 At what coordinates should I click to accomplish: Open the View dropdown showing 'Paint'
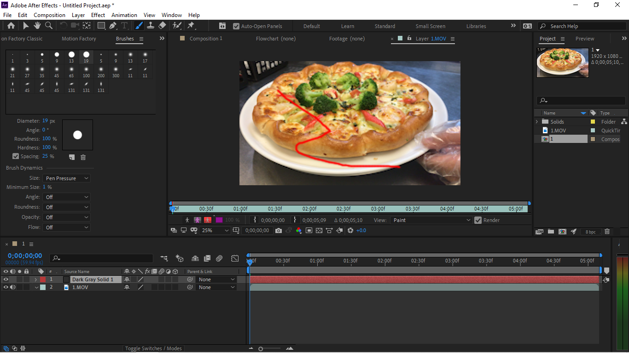click(x=431, y=220)
